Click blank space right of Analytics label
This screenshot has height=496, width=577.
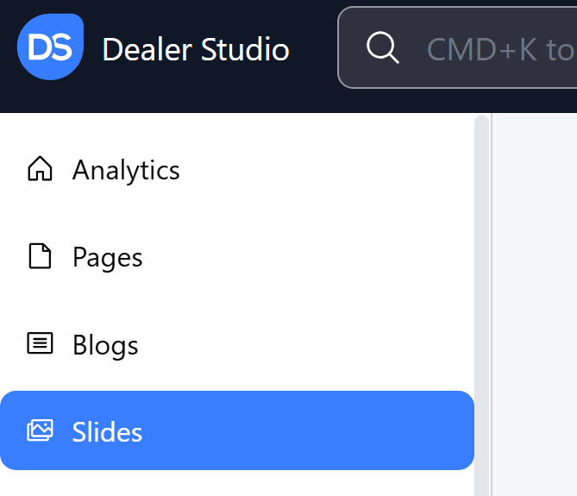tap(328, 170)
